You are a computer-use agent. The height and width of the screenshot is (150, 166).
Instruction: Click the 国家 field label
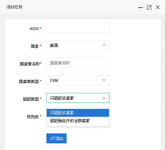click(35, 46)
